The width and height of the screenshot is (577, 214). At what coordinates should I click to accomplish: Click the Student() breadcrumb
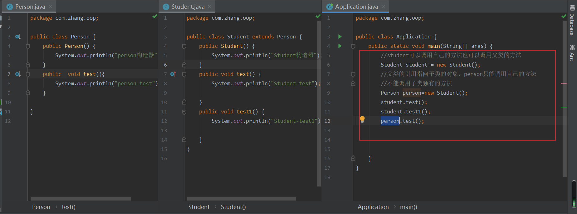pyautogui.click(x=233, y=207)
